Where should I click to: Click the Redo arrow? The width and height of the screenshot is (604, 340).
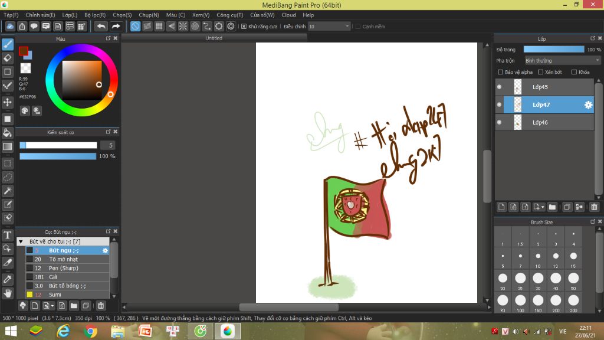pos(116,26)
